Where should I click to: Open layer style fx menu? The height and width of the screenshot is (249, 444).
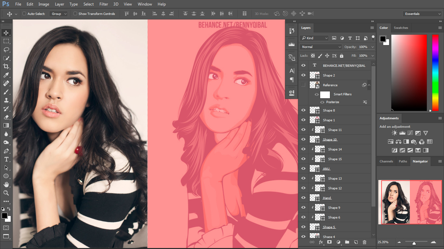[321, 242]
